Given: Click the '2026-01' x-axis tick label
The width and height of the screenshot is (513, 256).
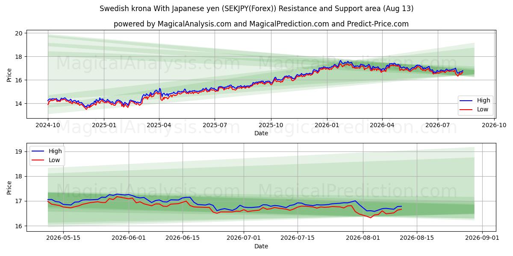Looking at the screenshot, I should click(x=327, y=125).
